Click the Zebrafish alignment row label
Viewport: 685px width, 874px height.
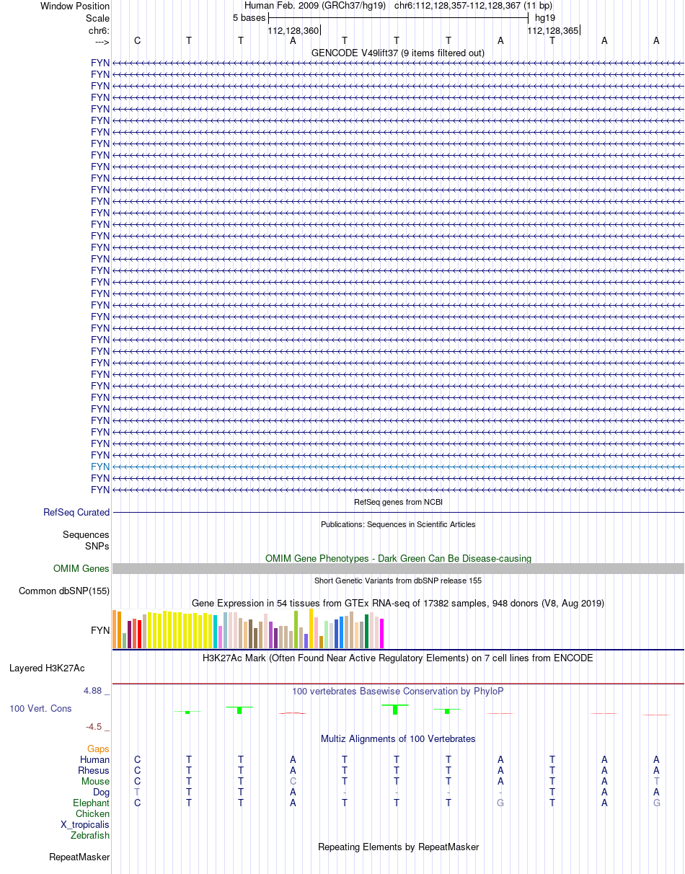(x=90, y=836)
